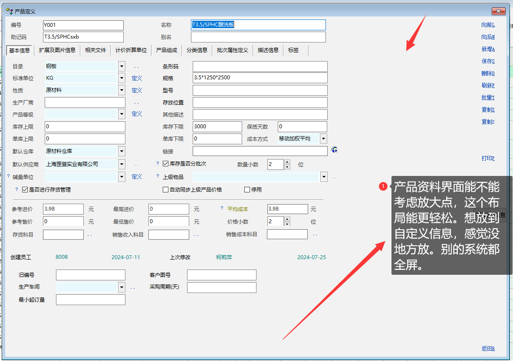Screen dimensions: 513x361
Task: Enable the 自动同步上级产品价格 checkbox
Action: coord(165,189)
